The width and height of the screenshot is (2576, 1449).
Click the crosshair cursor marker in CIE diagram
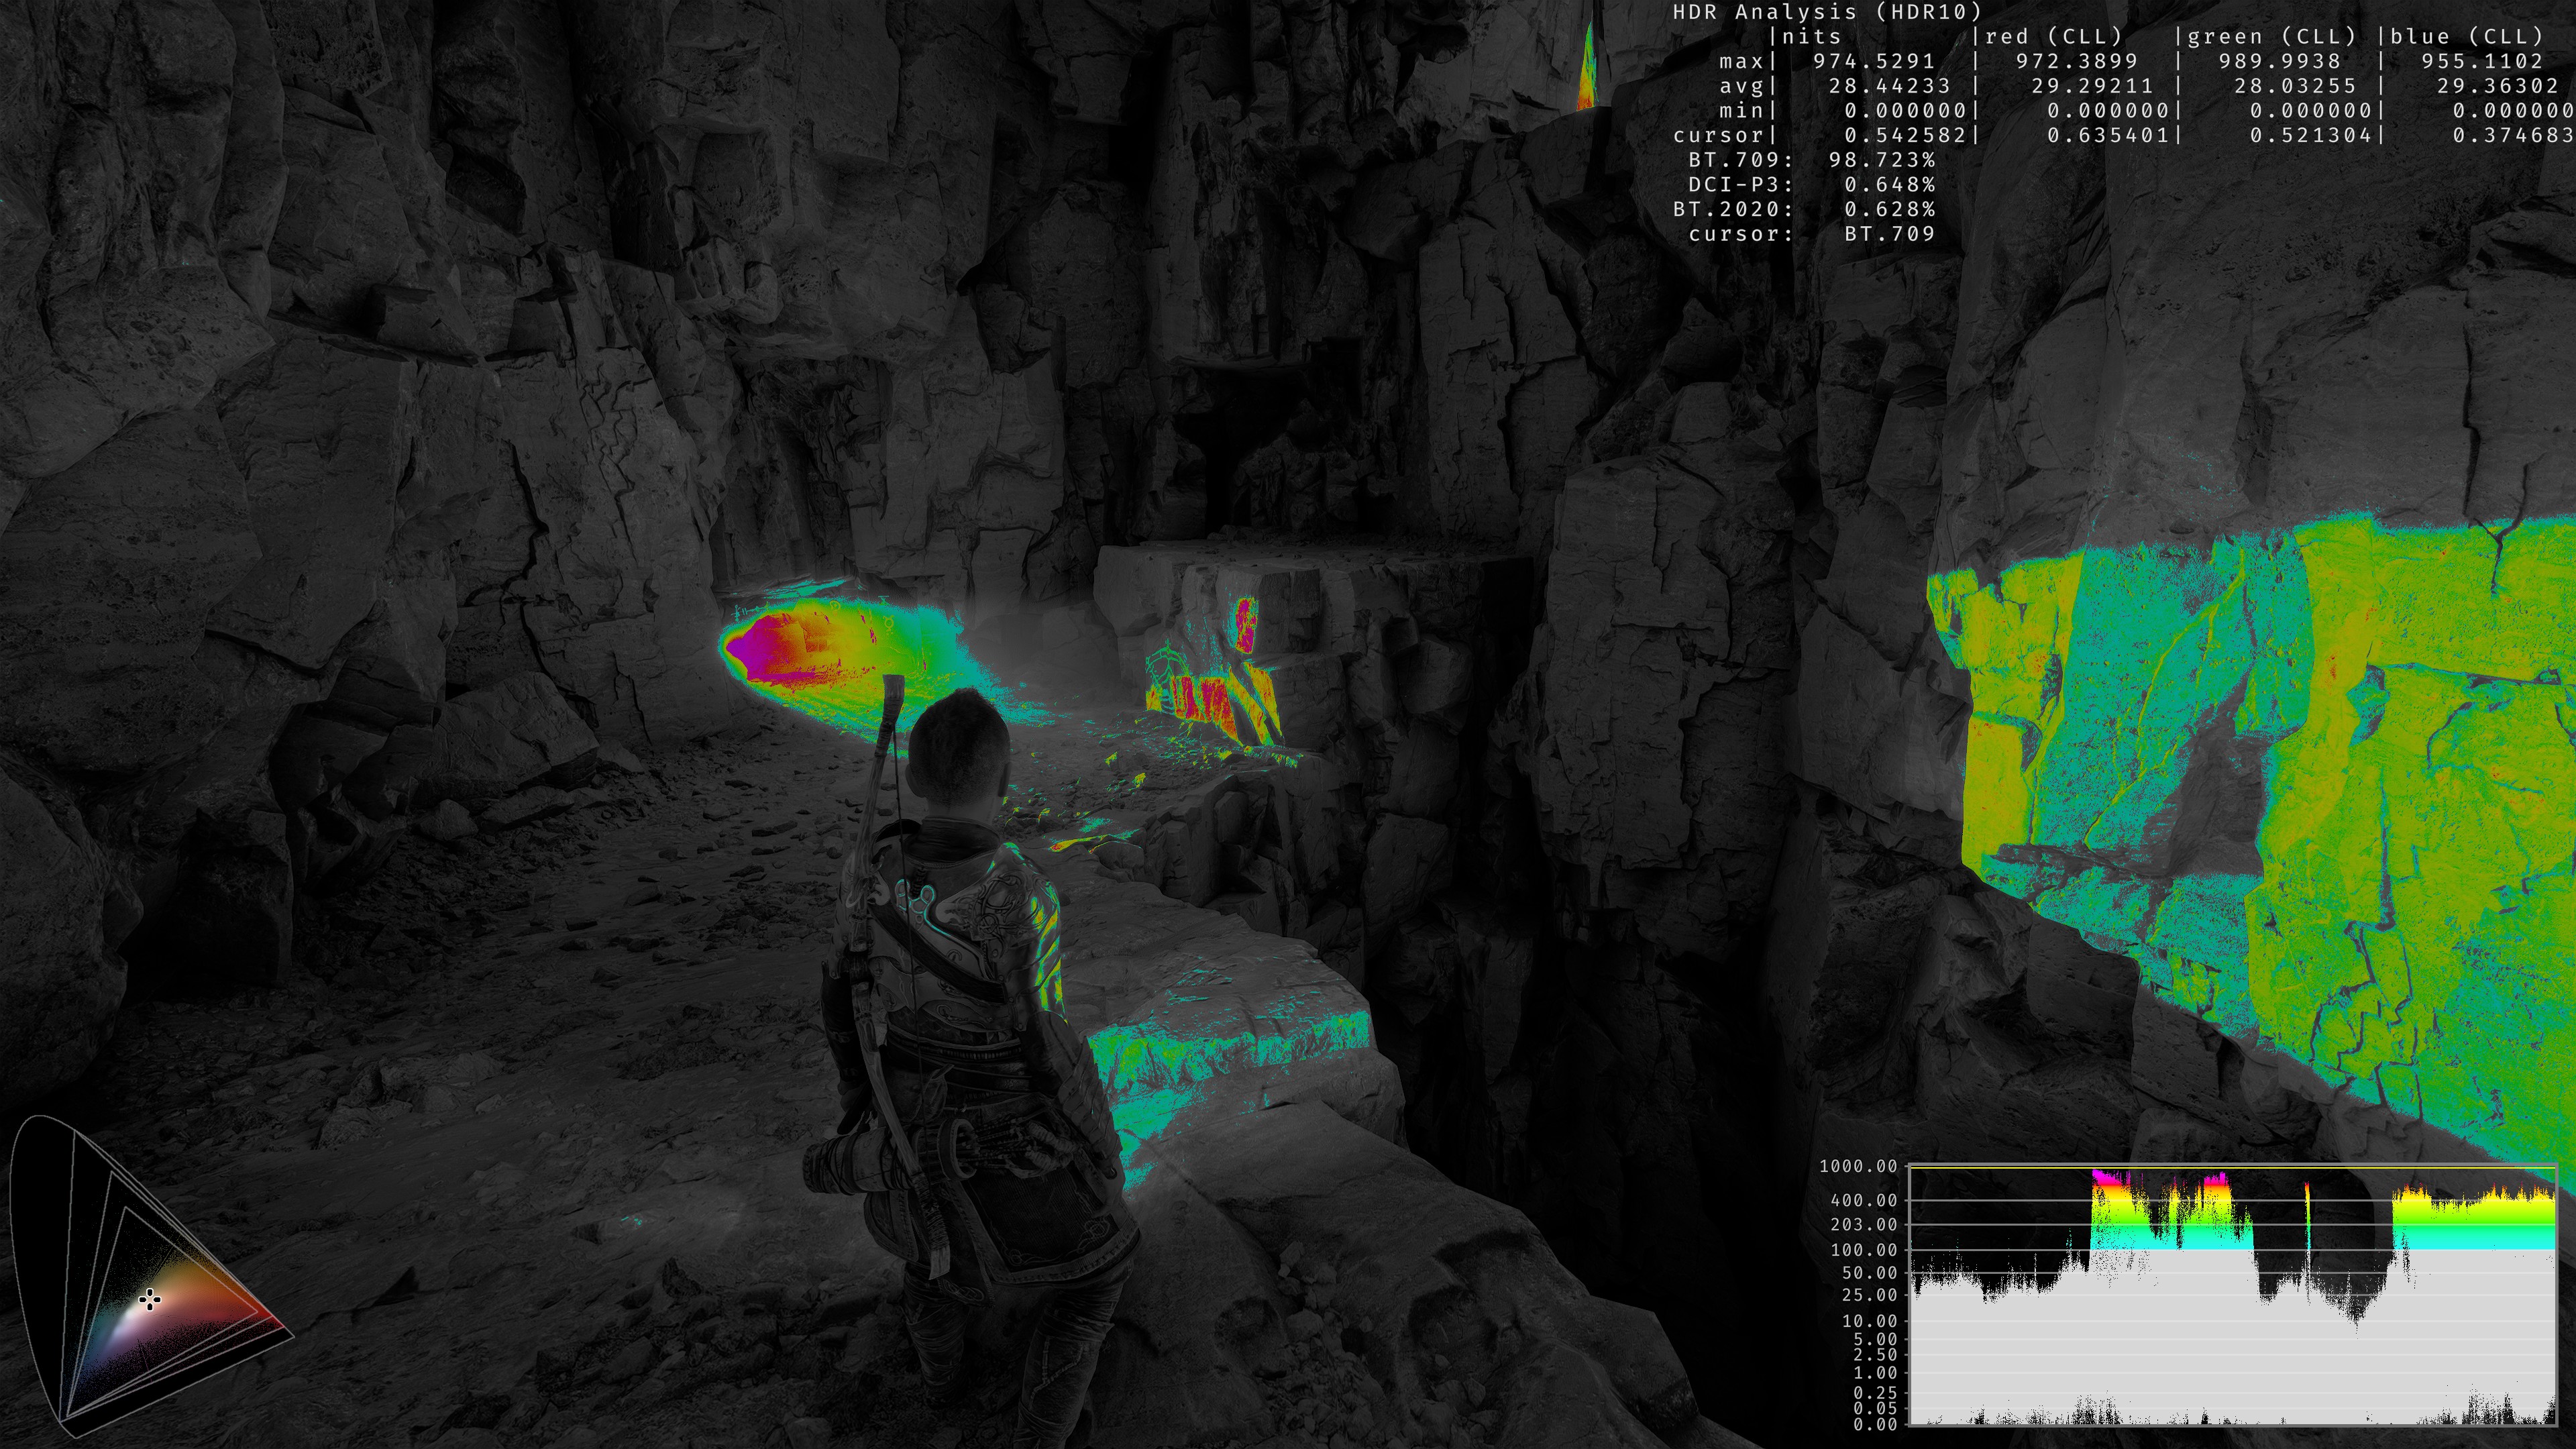pyautogui.click(x=150, y=1300)
